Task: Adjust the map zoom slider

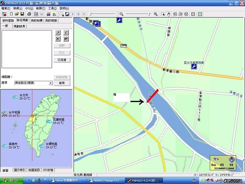Action: (139, 14)
